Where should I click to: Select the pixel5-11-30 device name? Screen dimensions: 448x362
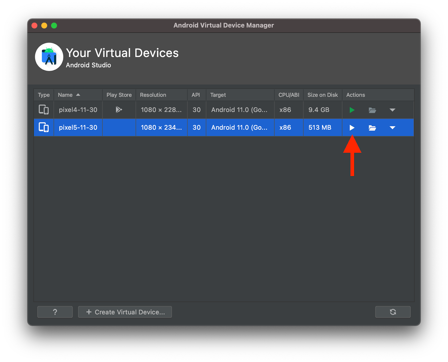pyautogui.click(x=78, y=127)
